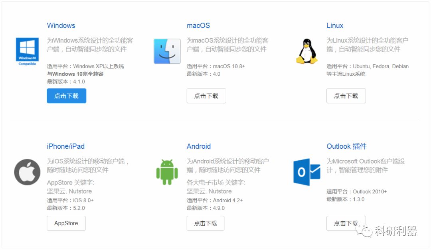Select the text 最新版本：5.2.0
431x250 pixels.
[x=66, y=208]
